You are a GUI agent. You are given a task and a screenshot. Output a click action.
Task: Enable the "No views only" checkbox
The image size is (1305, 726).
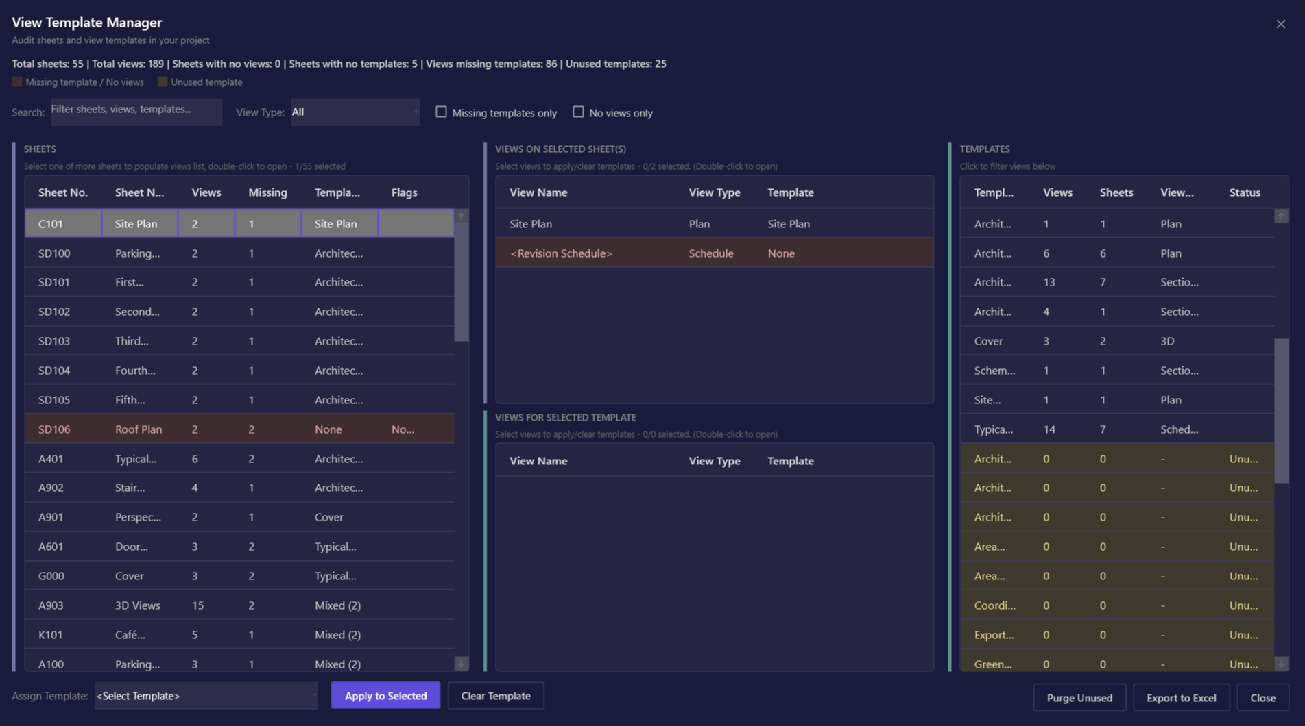pyautogui.click(x=578, y=111)
